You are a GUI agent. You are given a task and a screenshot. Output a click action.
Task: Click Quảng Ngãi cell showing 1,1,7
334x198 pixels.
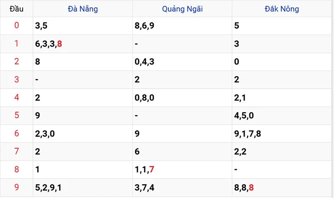[x=145, y=170]
